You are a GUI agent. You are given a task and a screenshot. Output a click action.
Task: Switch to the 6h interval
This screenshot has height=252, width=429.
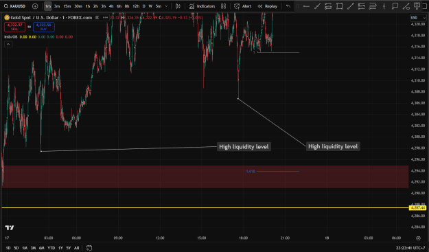click(119, 6)
